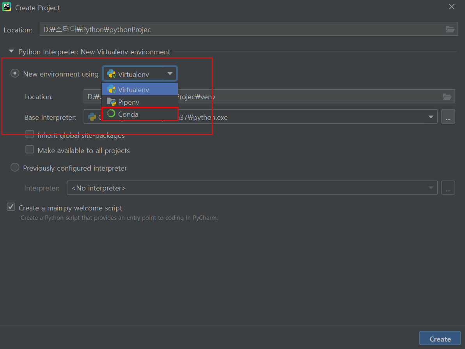This screenshot has width=465, height=349.
Task: Click the Create button
Action: 440,338
